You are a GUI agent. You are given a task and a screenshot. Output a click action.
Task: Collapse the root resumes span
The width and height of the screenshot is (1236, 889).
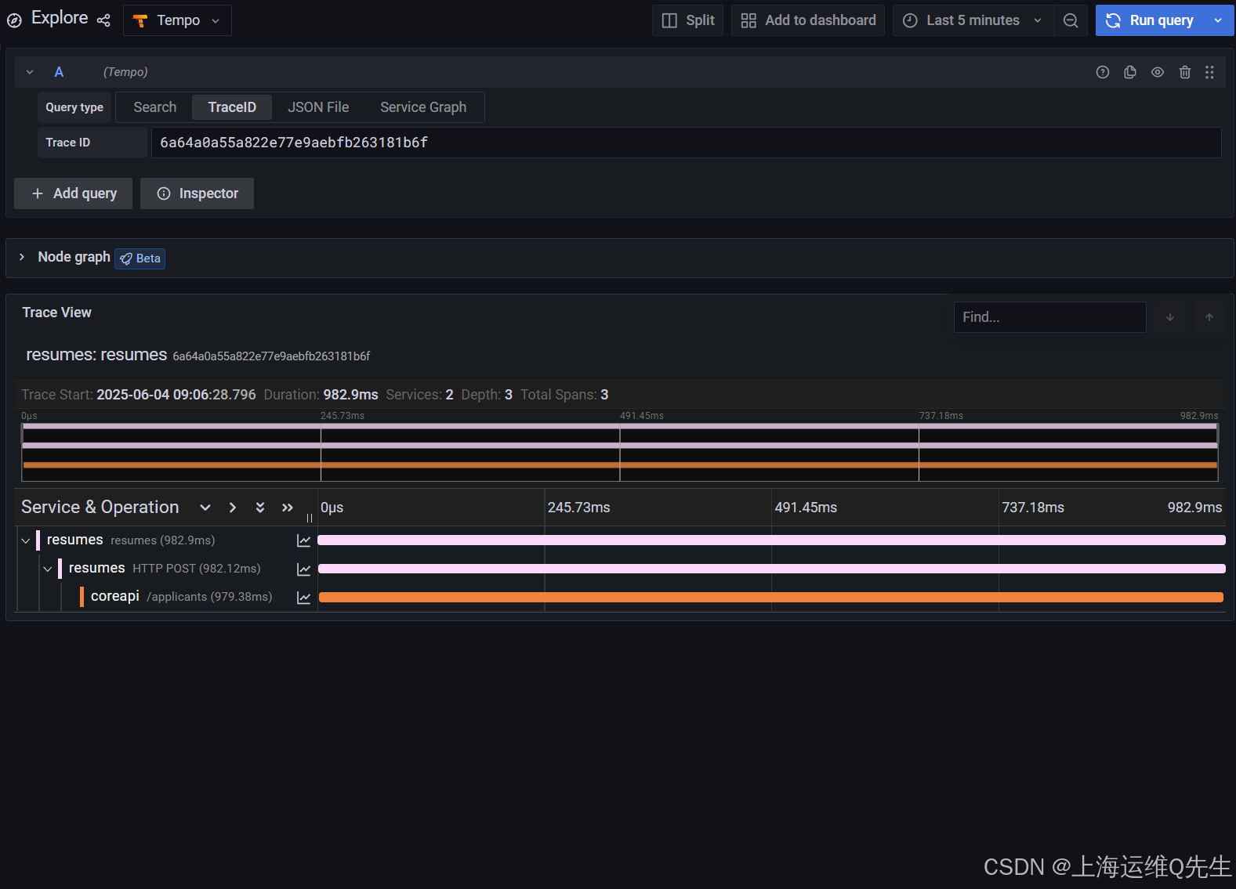pyautogui.click(x=26, y=540)
